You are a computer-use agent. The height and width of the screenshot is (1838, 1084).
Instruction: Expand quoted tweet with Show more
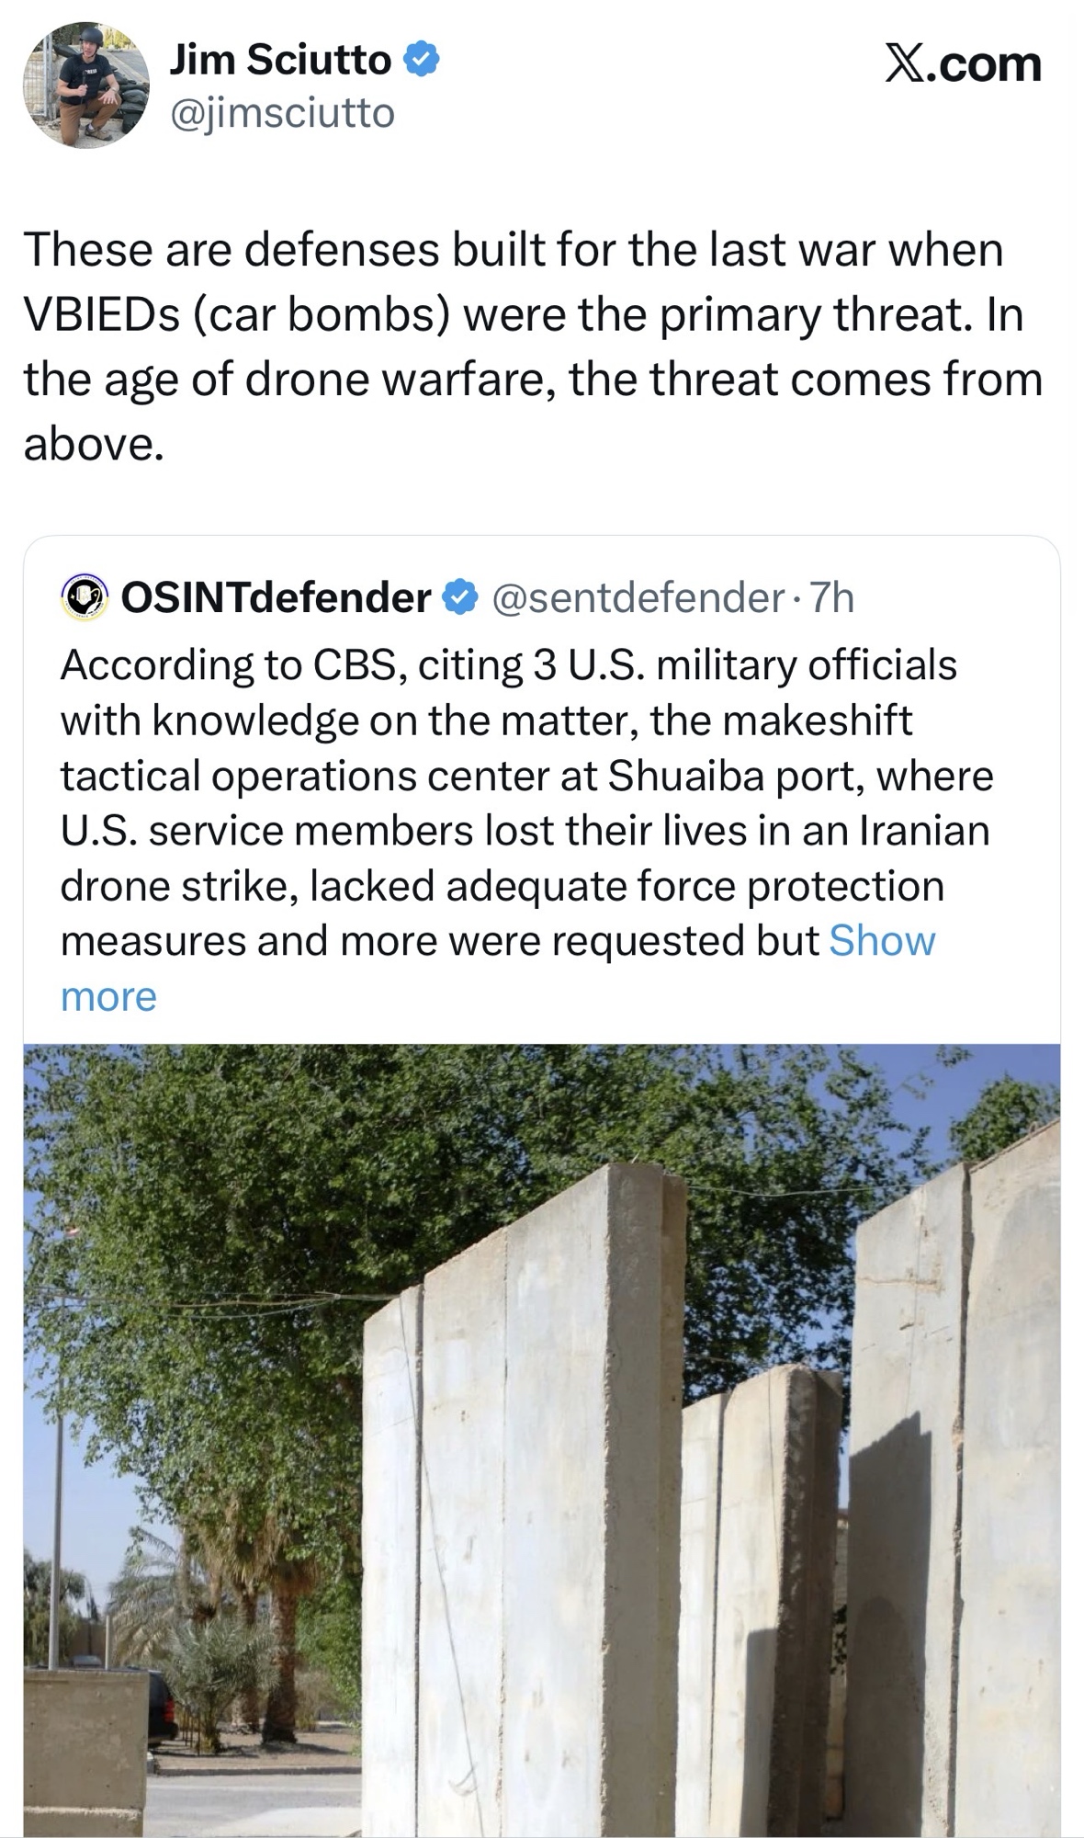coord(880,941)
